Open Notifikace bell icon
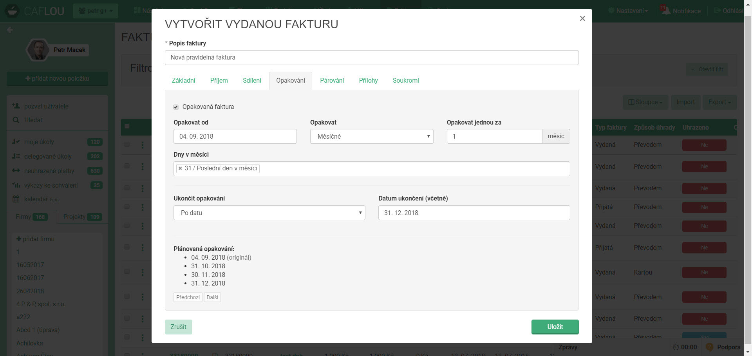 coord(666,11)
